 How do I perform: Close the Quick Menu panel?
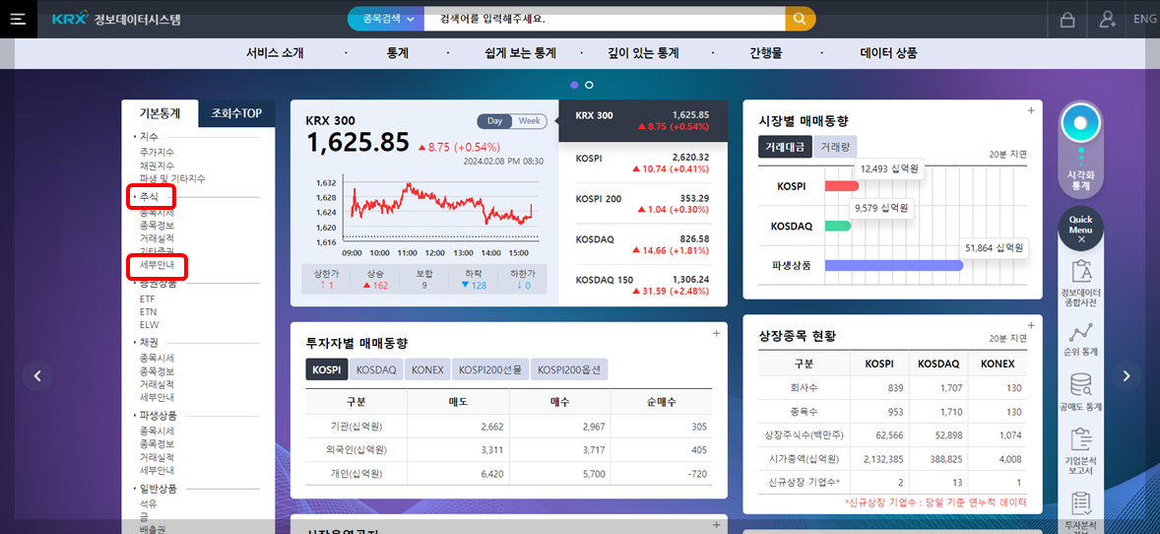tap(1081, 240)
